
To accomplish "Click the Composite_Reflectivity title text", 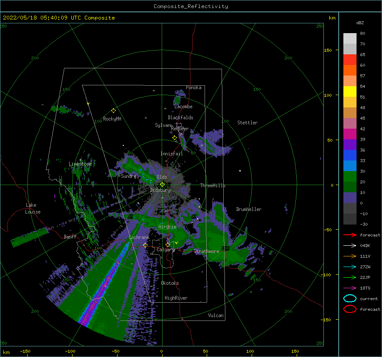I will [191, 6].
